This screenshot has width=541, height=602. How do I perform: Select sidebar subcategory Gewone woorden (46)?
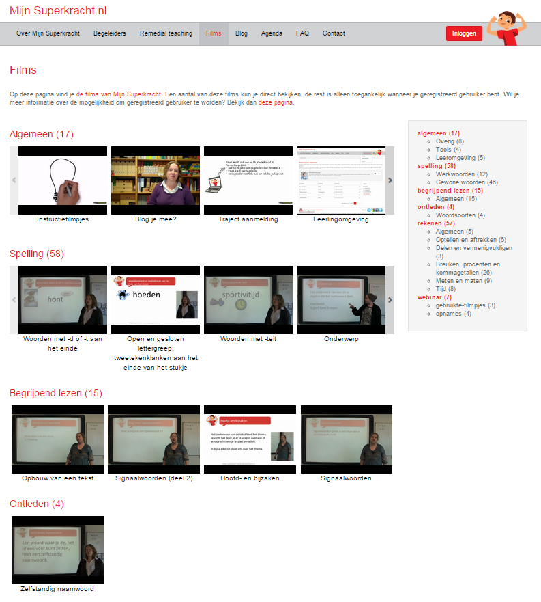coord(467,182)
